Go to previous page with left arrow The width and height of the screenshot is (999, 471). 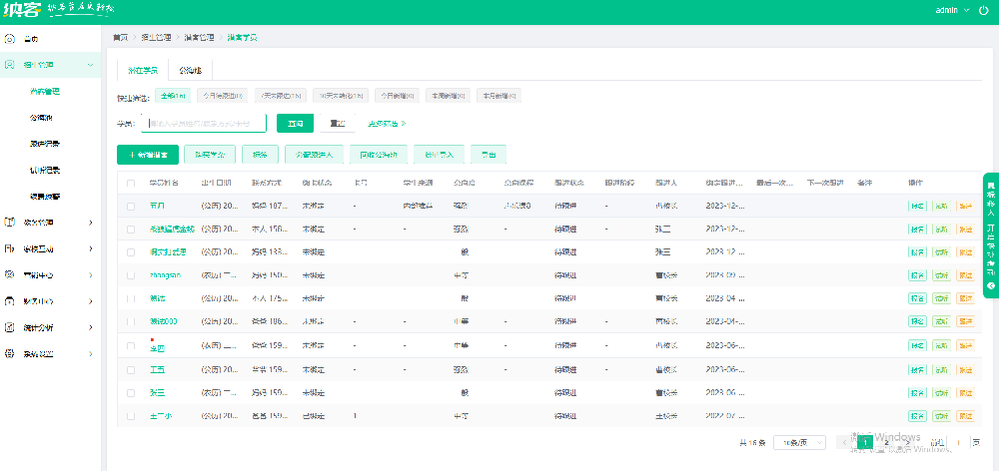tap(845, 442)
